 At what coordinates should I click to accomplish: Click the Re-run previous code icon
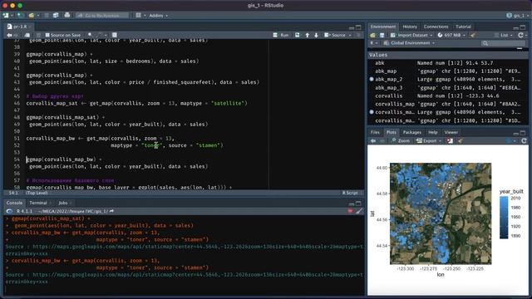point(298,35)
